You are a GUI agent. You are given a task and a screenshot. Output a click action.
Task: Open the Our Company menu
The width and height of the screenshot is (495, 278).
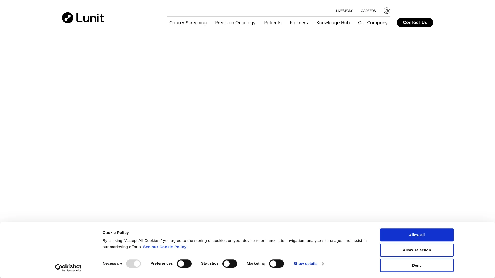(373, 23)
